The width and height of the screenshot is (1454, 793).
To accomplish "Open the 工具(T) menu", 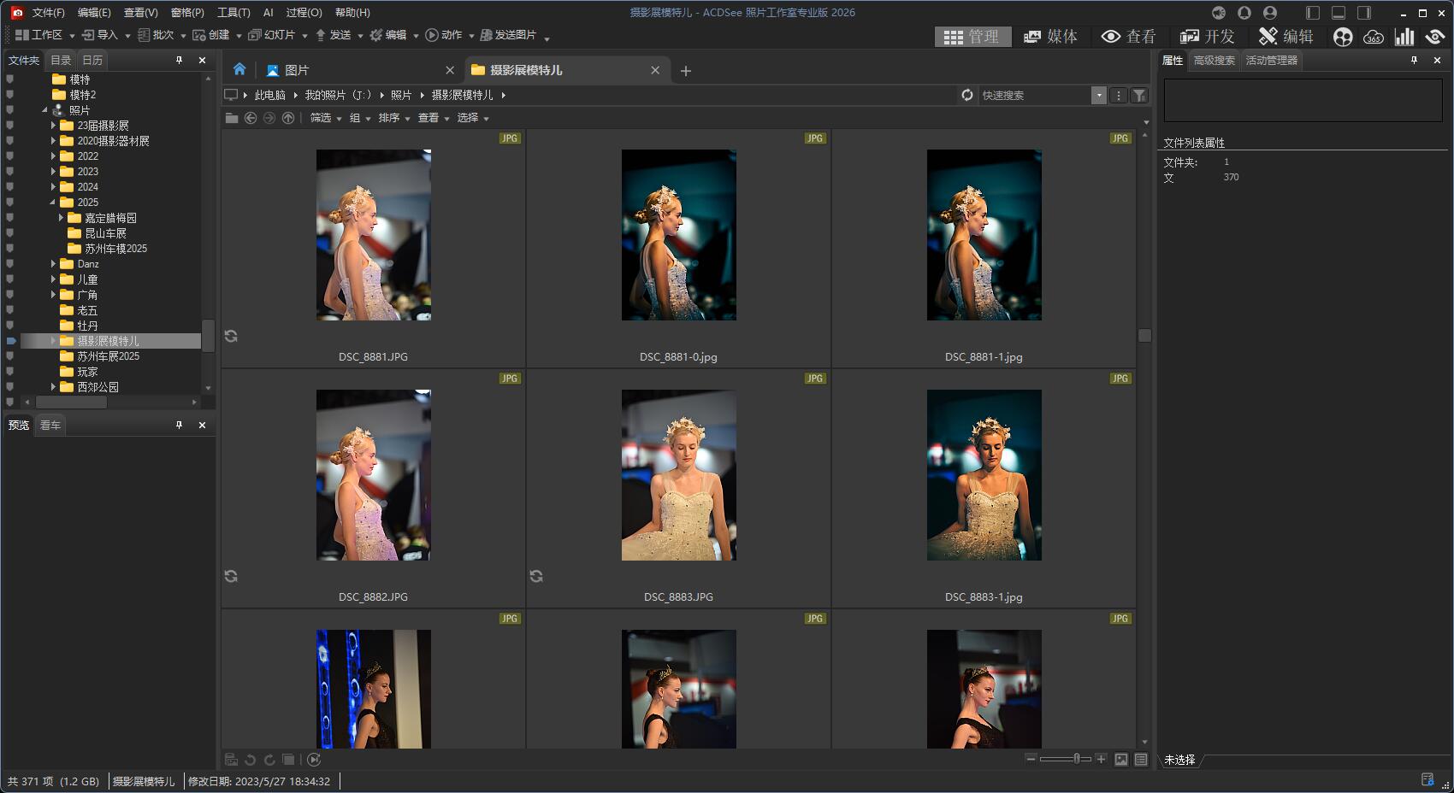I will (x=233, y=13).
